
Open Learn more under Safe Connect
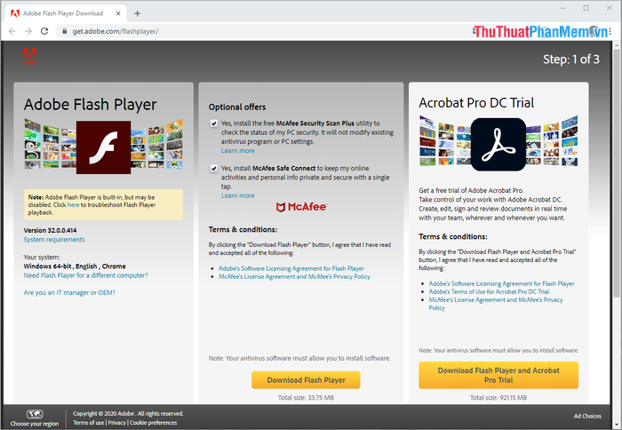(238, 195)
